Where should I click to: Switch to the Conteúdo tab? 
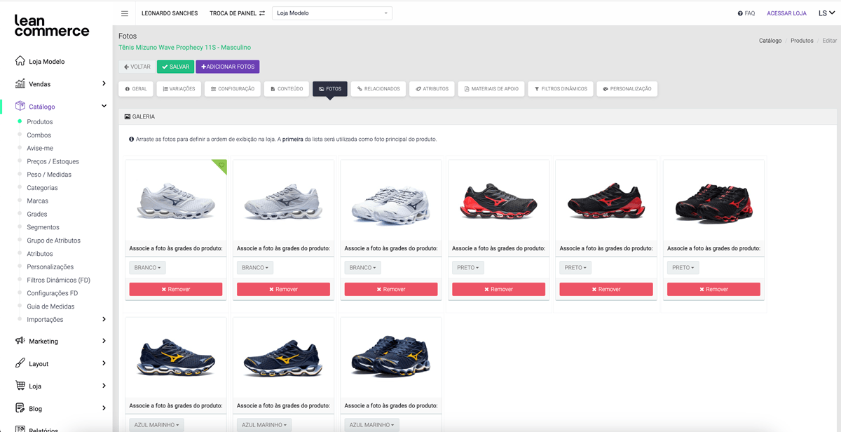click(x=287, y=89)
